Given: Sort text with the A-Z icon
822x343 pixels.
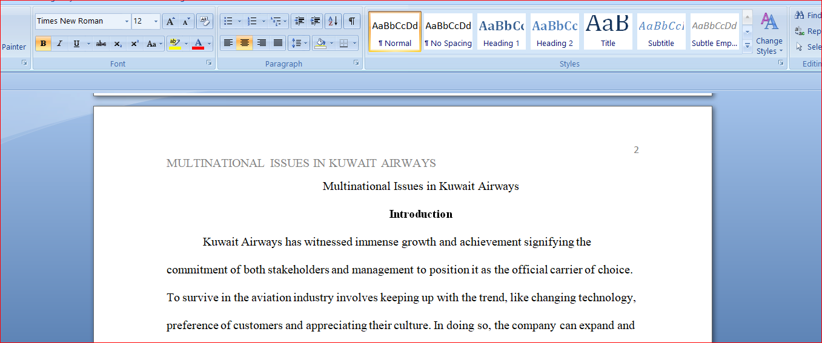Looking at the screenshot, I should point(333,21).
